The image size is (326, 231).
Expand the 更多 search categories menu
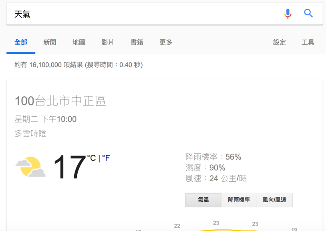click(166, 43)
